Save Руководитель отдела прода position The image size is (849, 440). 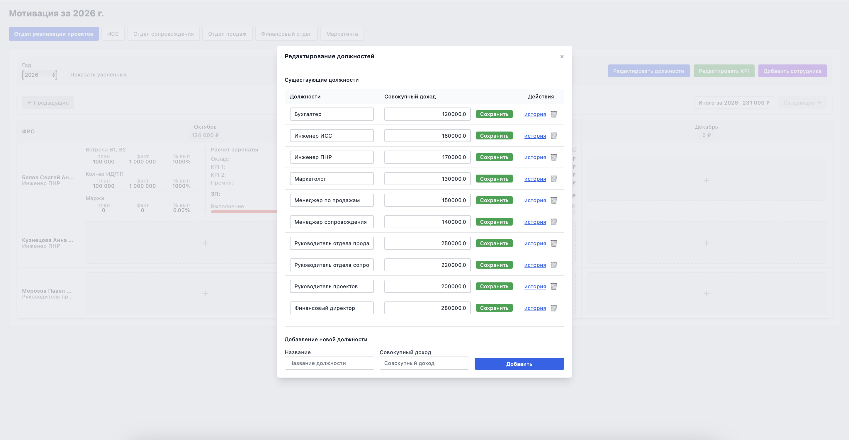[x=494, y=243]
